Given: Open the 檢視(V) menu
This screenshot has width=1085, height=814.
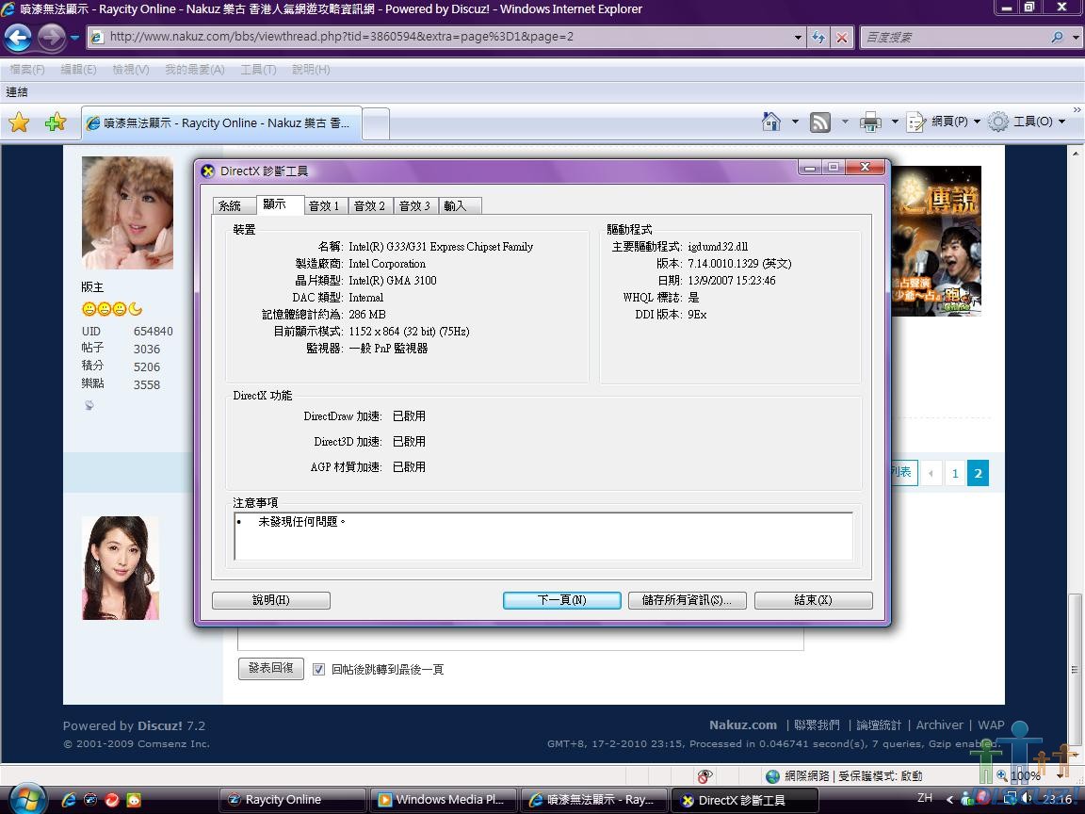Looking at the screenshot, I should tap(131, 69).
